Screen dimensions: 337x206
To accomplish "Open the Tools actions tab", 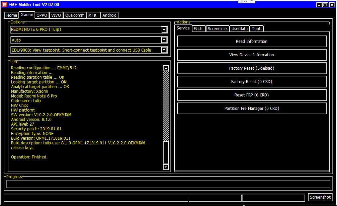I will coord(257,28).
